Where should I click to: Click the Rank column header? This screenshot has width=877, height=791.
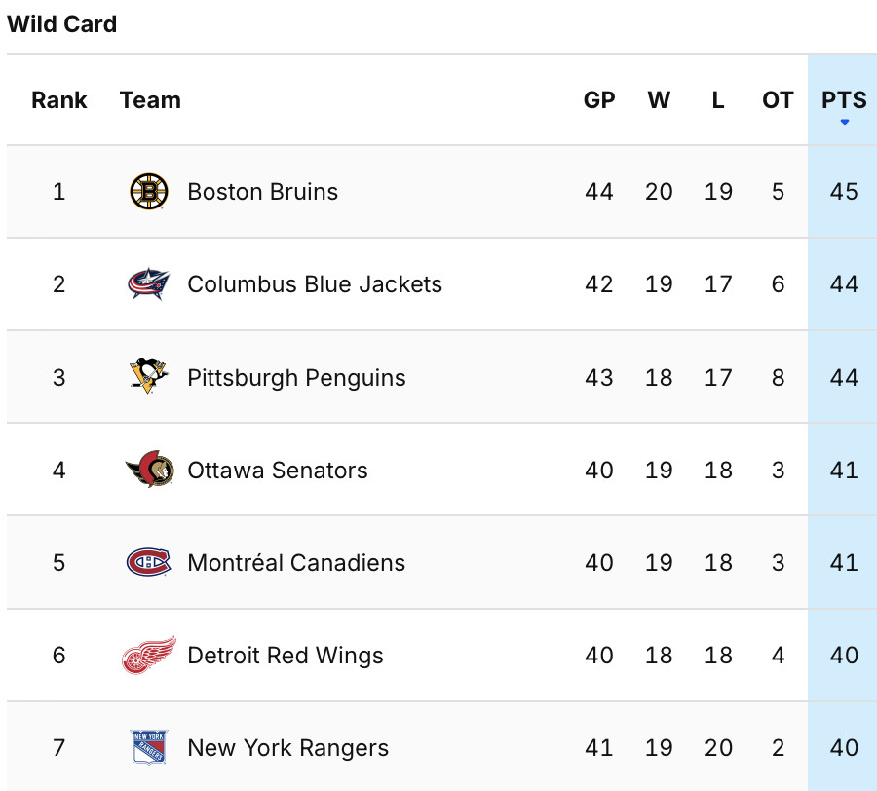tap(59, 100)
